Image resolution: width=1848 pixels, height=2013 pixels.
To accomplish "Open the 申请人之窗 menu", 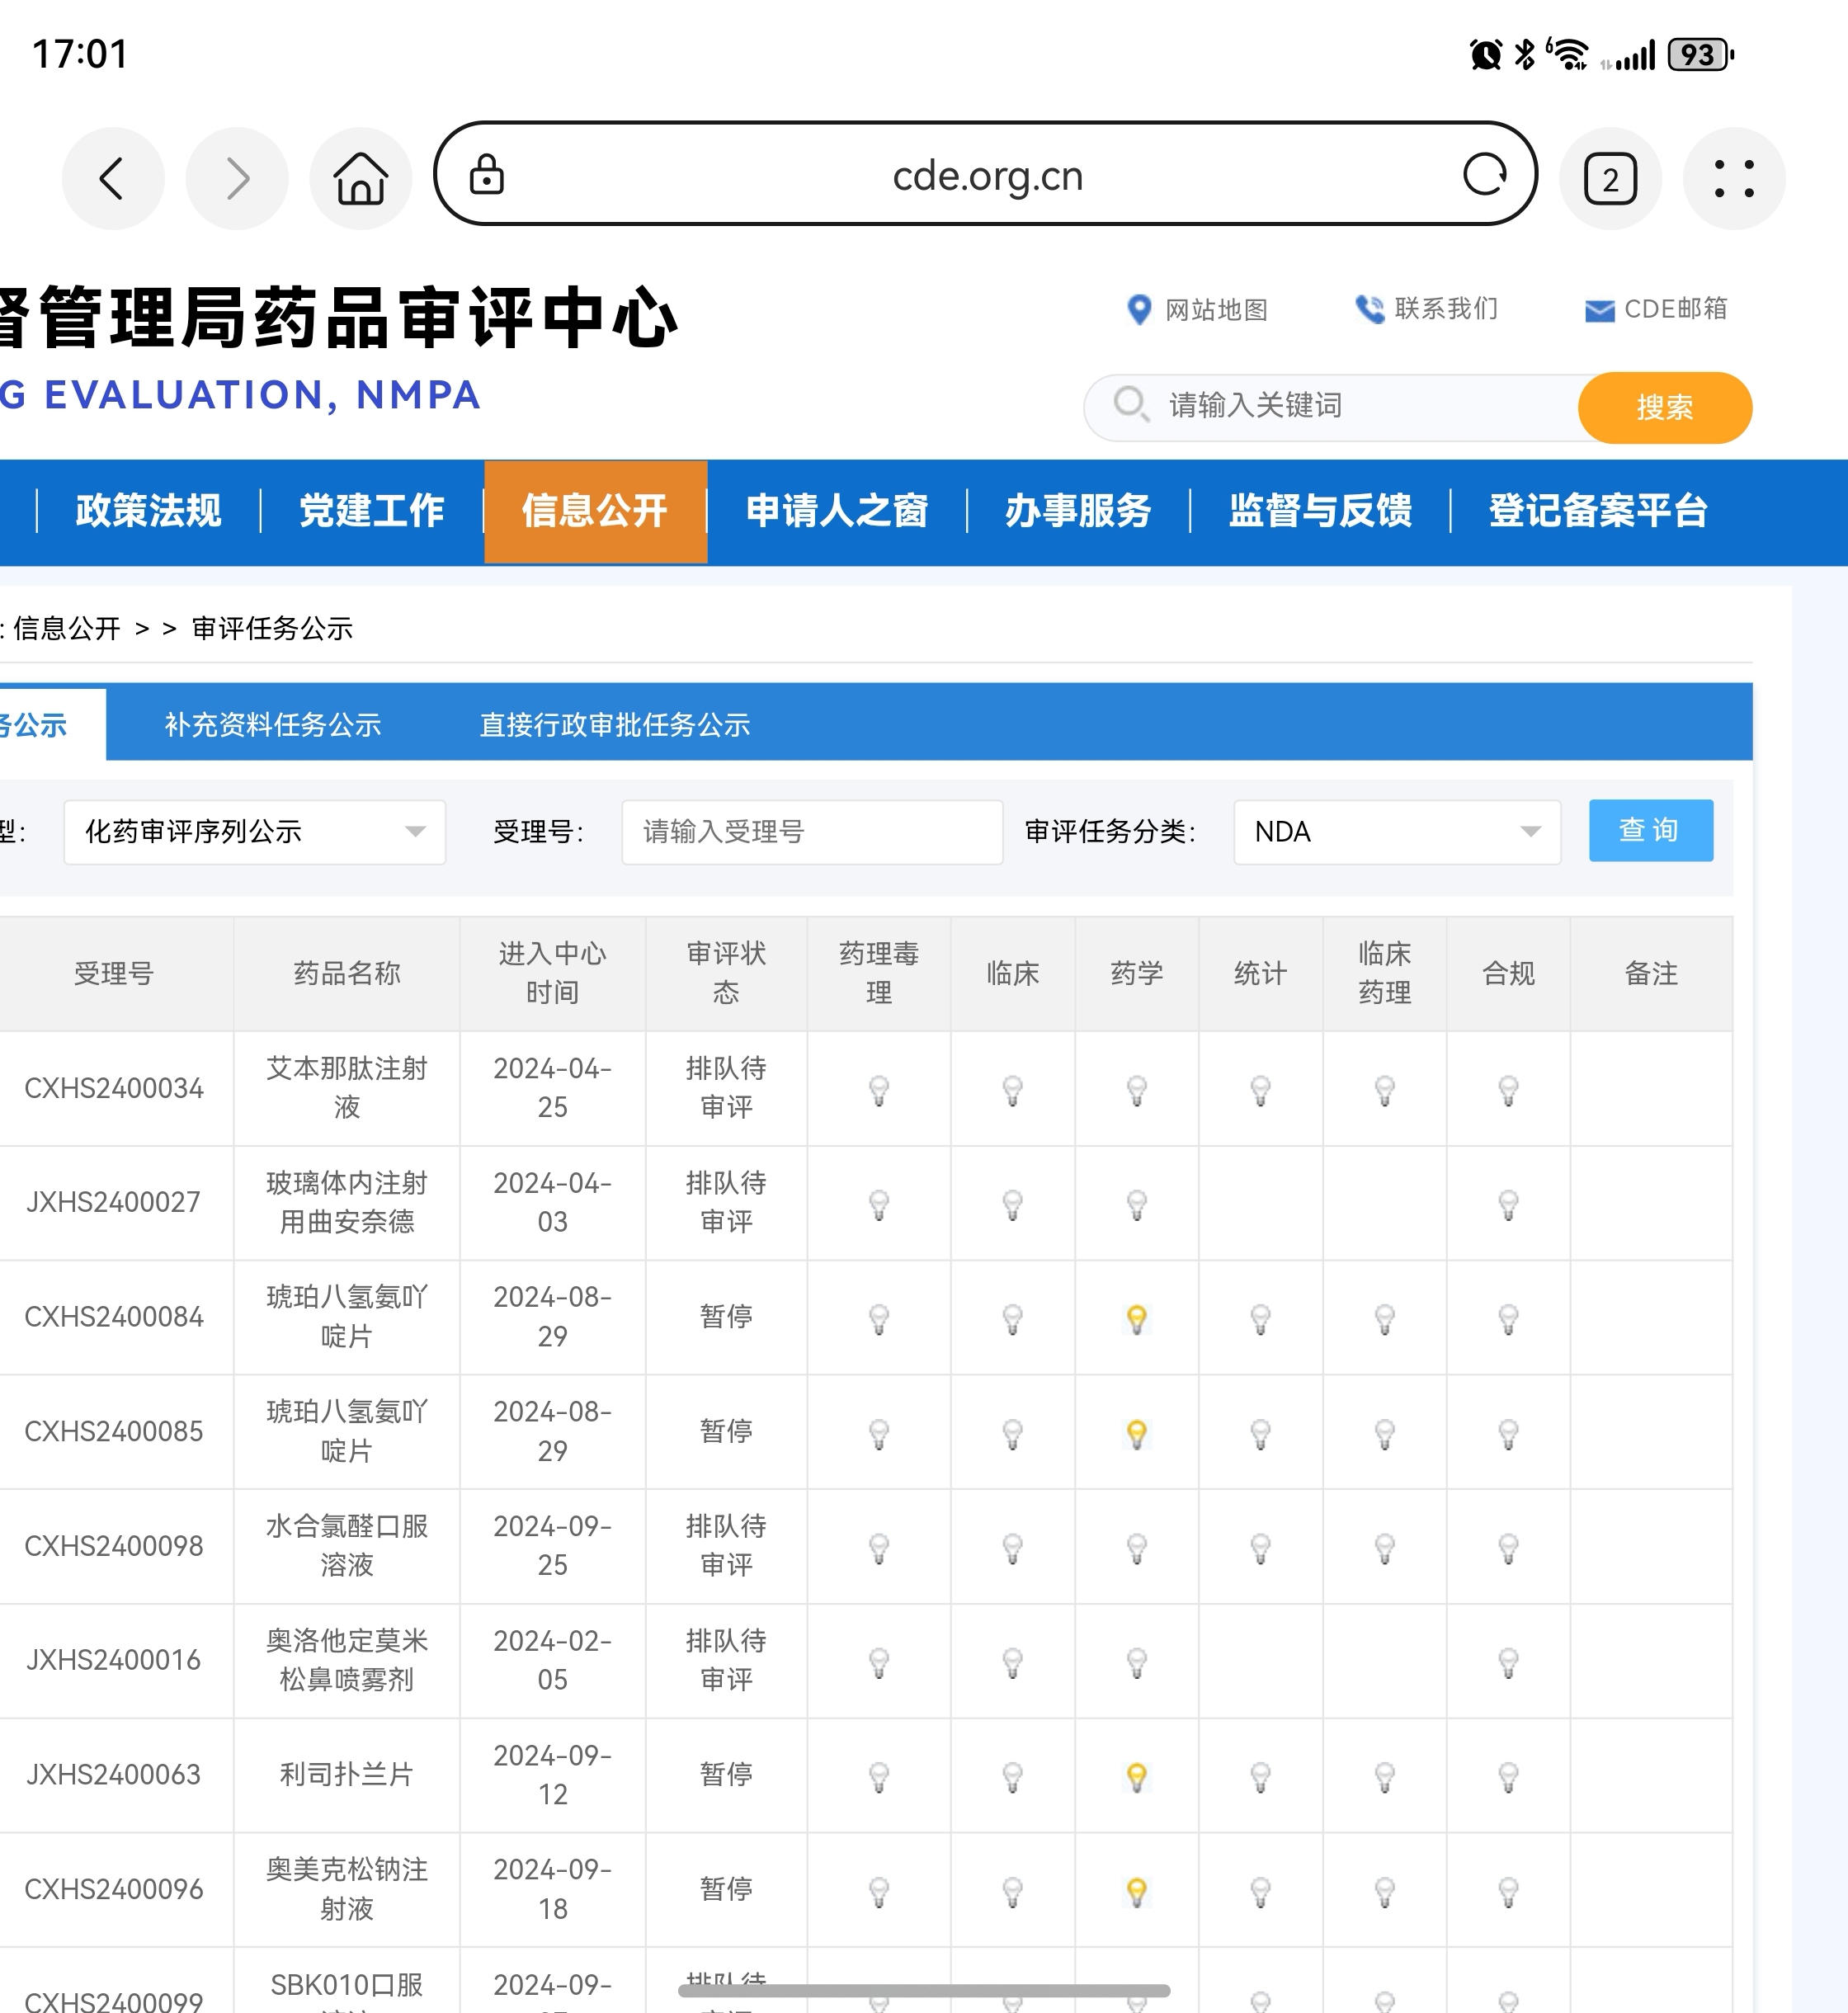I will (x=837, y=511).
